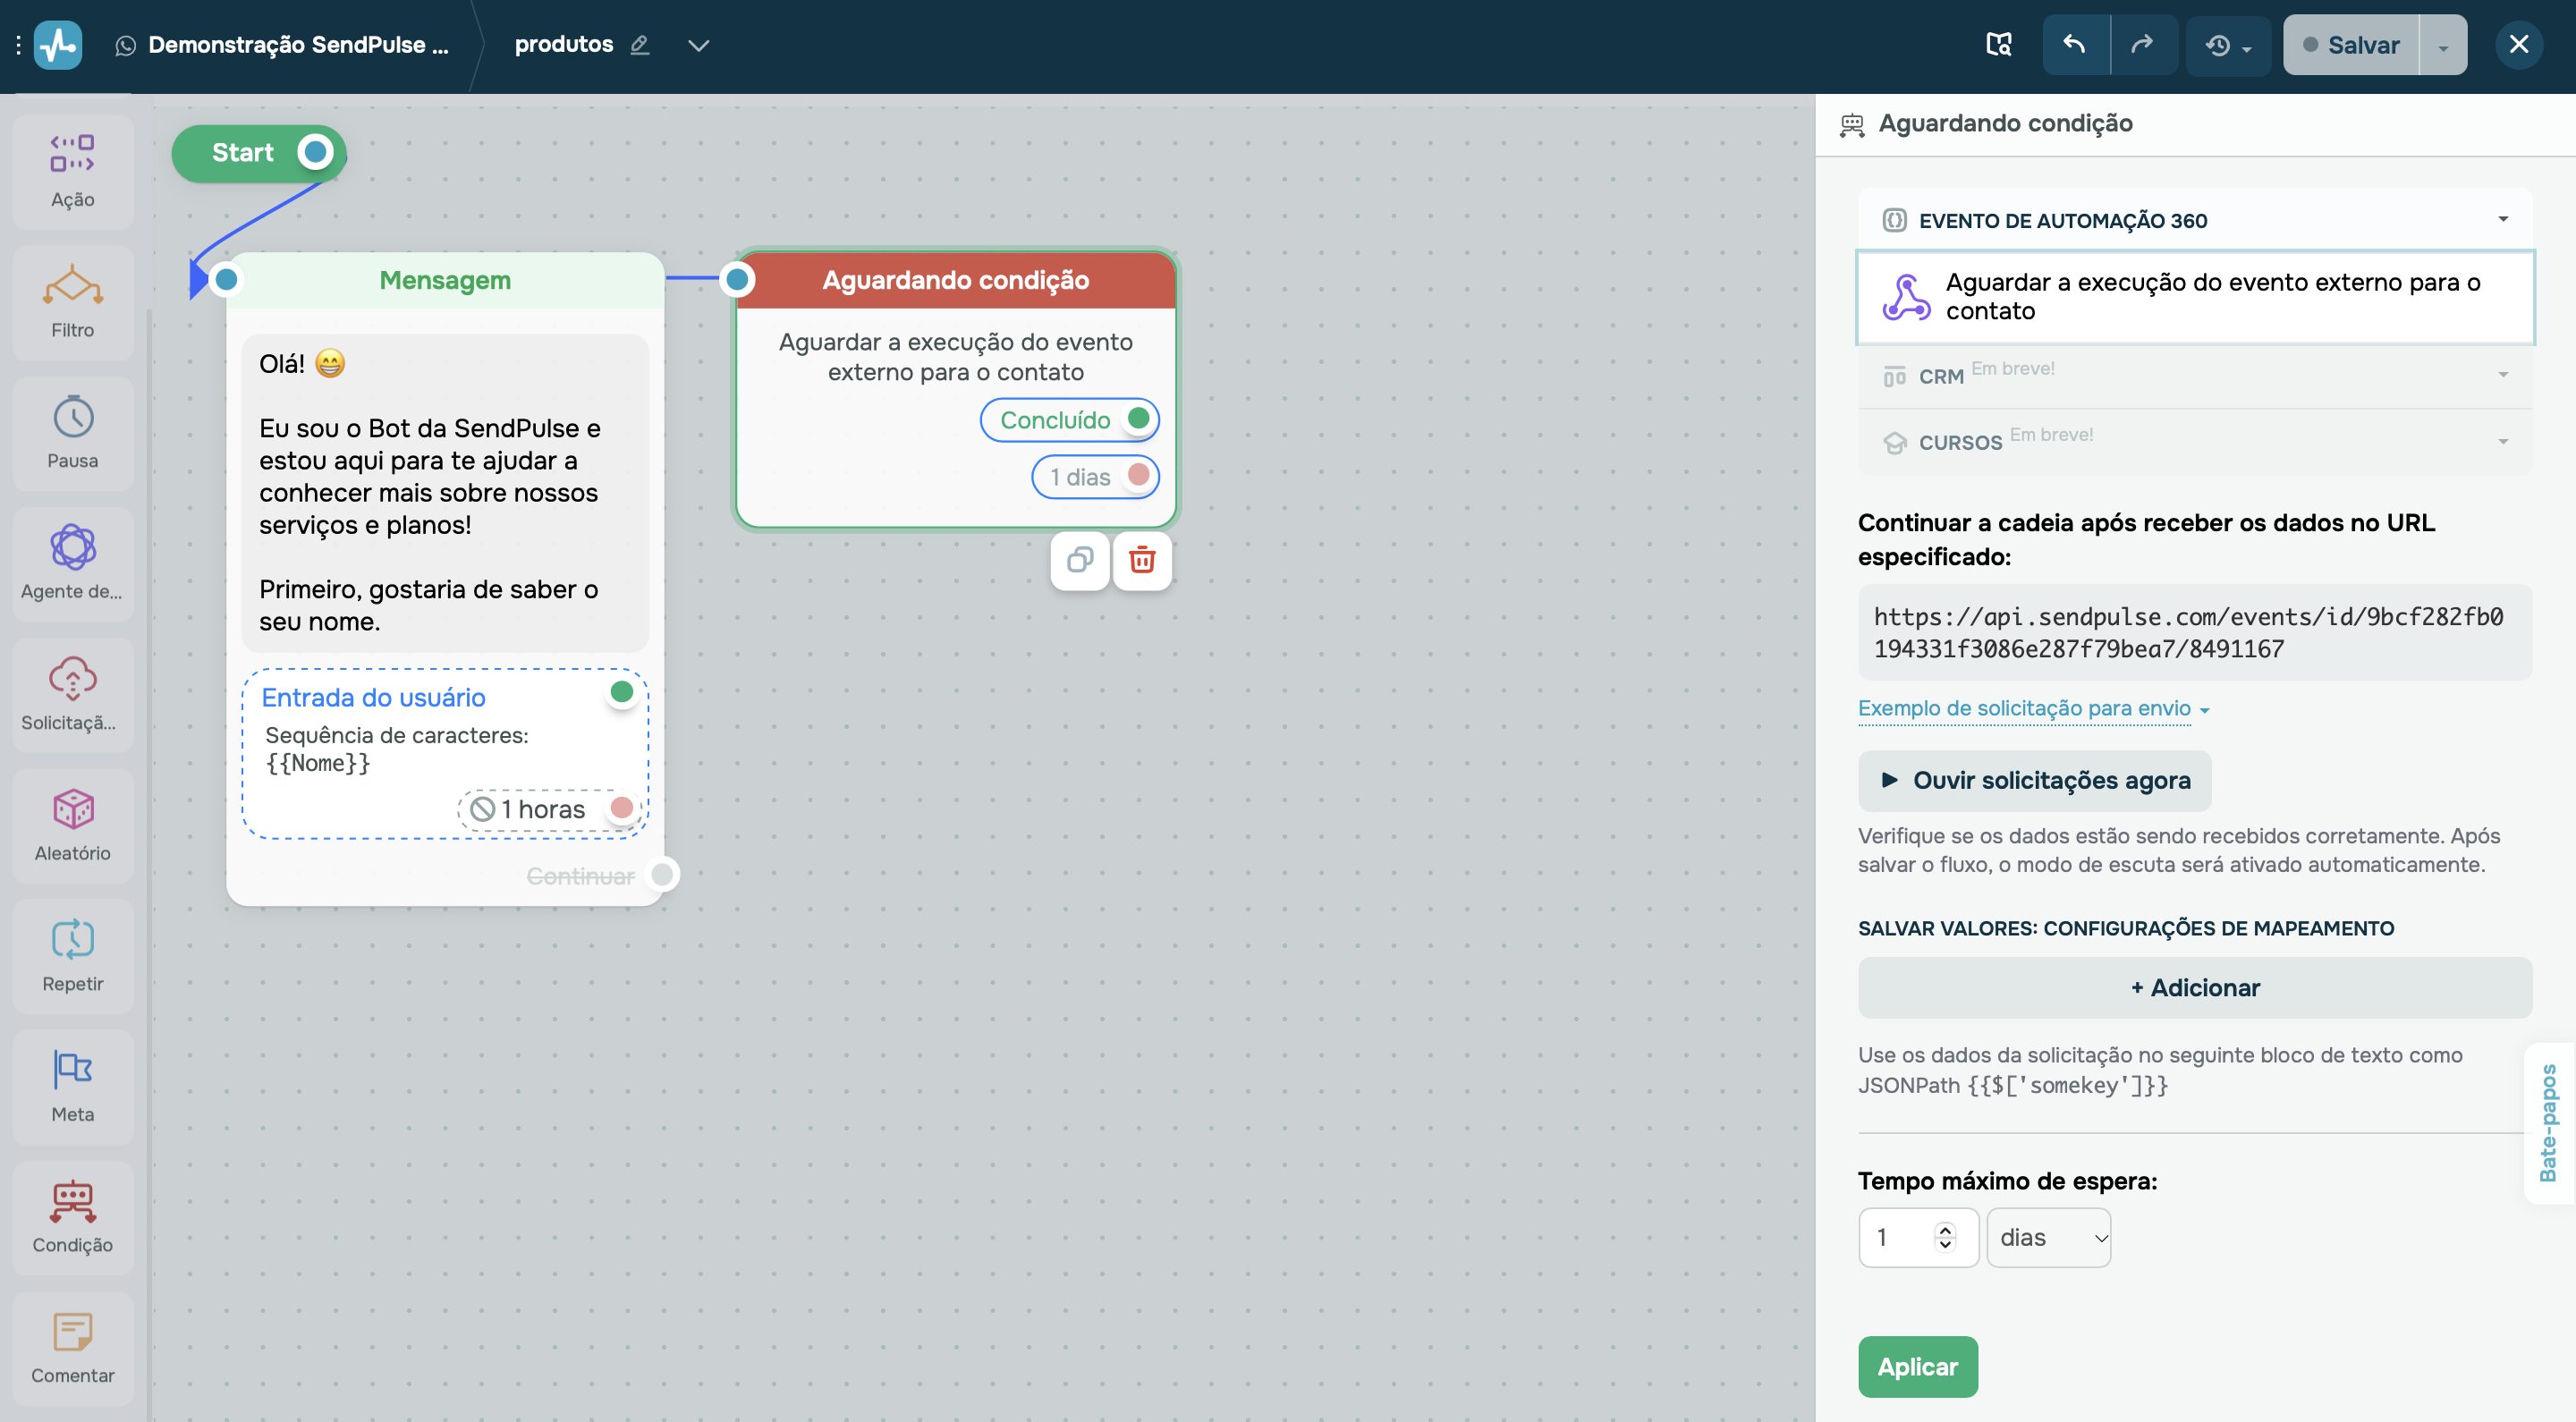The height and width of the screenshot is (1422, 2576).
Task: Select the Comentar block icon
Action: coord(73,1331)
